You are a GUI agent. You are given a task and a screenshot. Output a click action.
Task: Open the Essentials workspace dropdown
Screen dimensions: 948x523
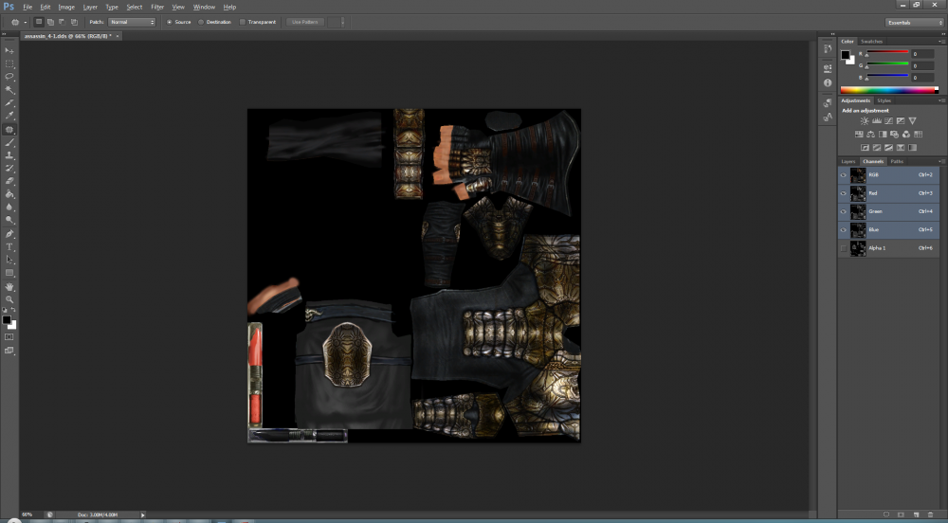(x=914, y=23)
